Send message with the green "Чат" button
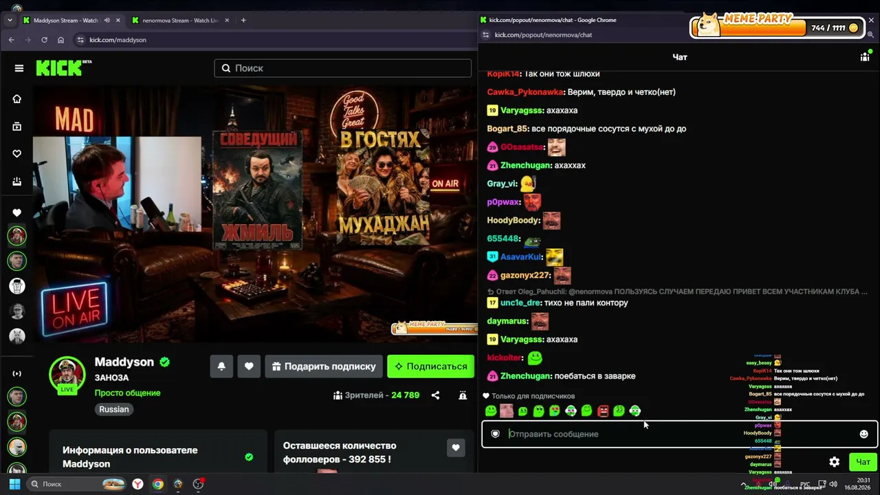Screen dimensions: 880x495 863,462
